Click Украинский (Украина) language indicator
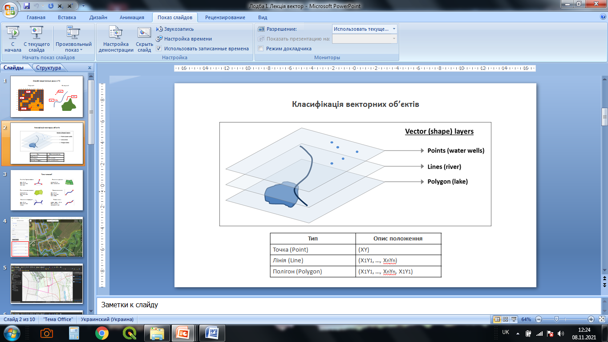 point(107,319)
